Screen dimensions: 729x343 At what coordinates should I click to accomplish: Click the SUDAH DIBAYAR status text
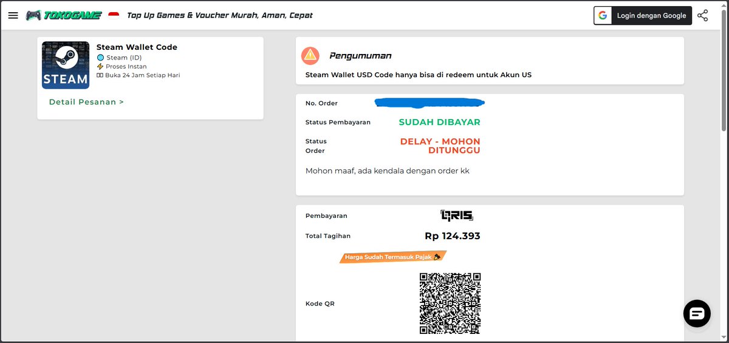[x=439, y=122]
